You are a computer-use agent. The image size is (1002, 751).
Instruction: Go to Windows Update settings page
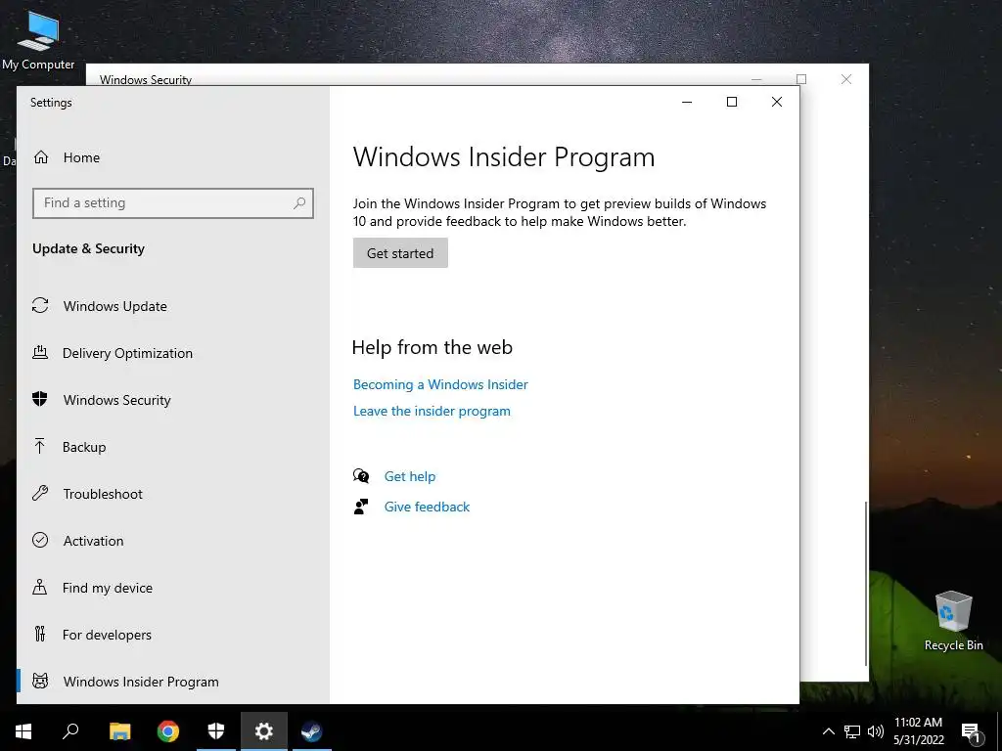115,306
